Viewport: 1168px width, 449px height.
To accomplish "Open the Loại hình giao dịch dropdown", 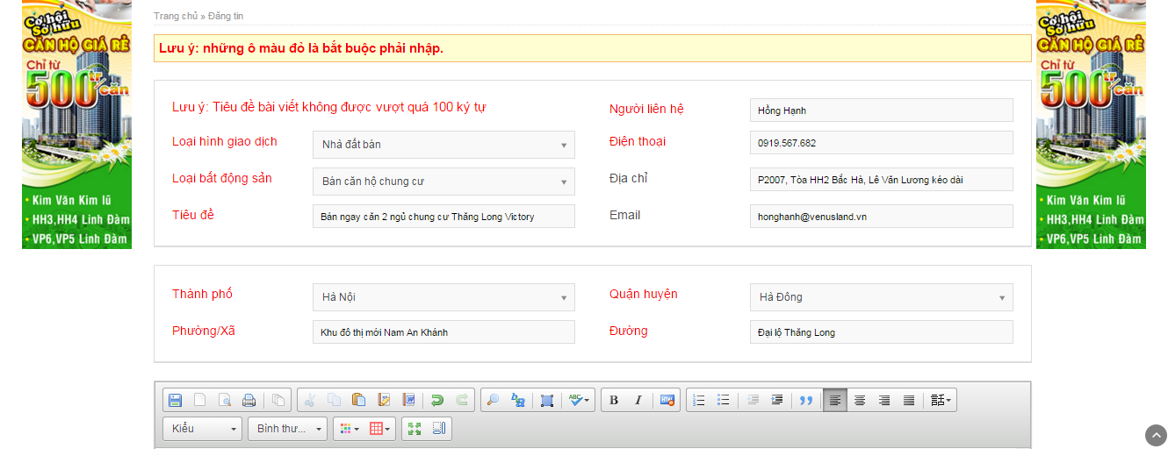I will pyautogui.click(x=443, y=145).
